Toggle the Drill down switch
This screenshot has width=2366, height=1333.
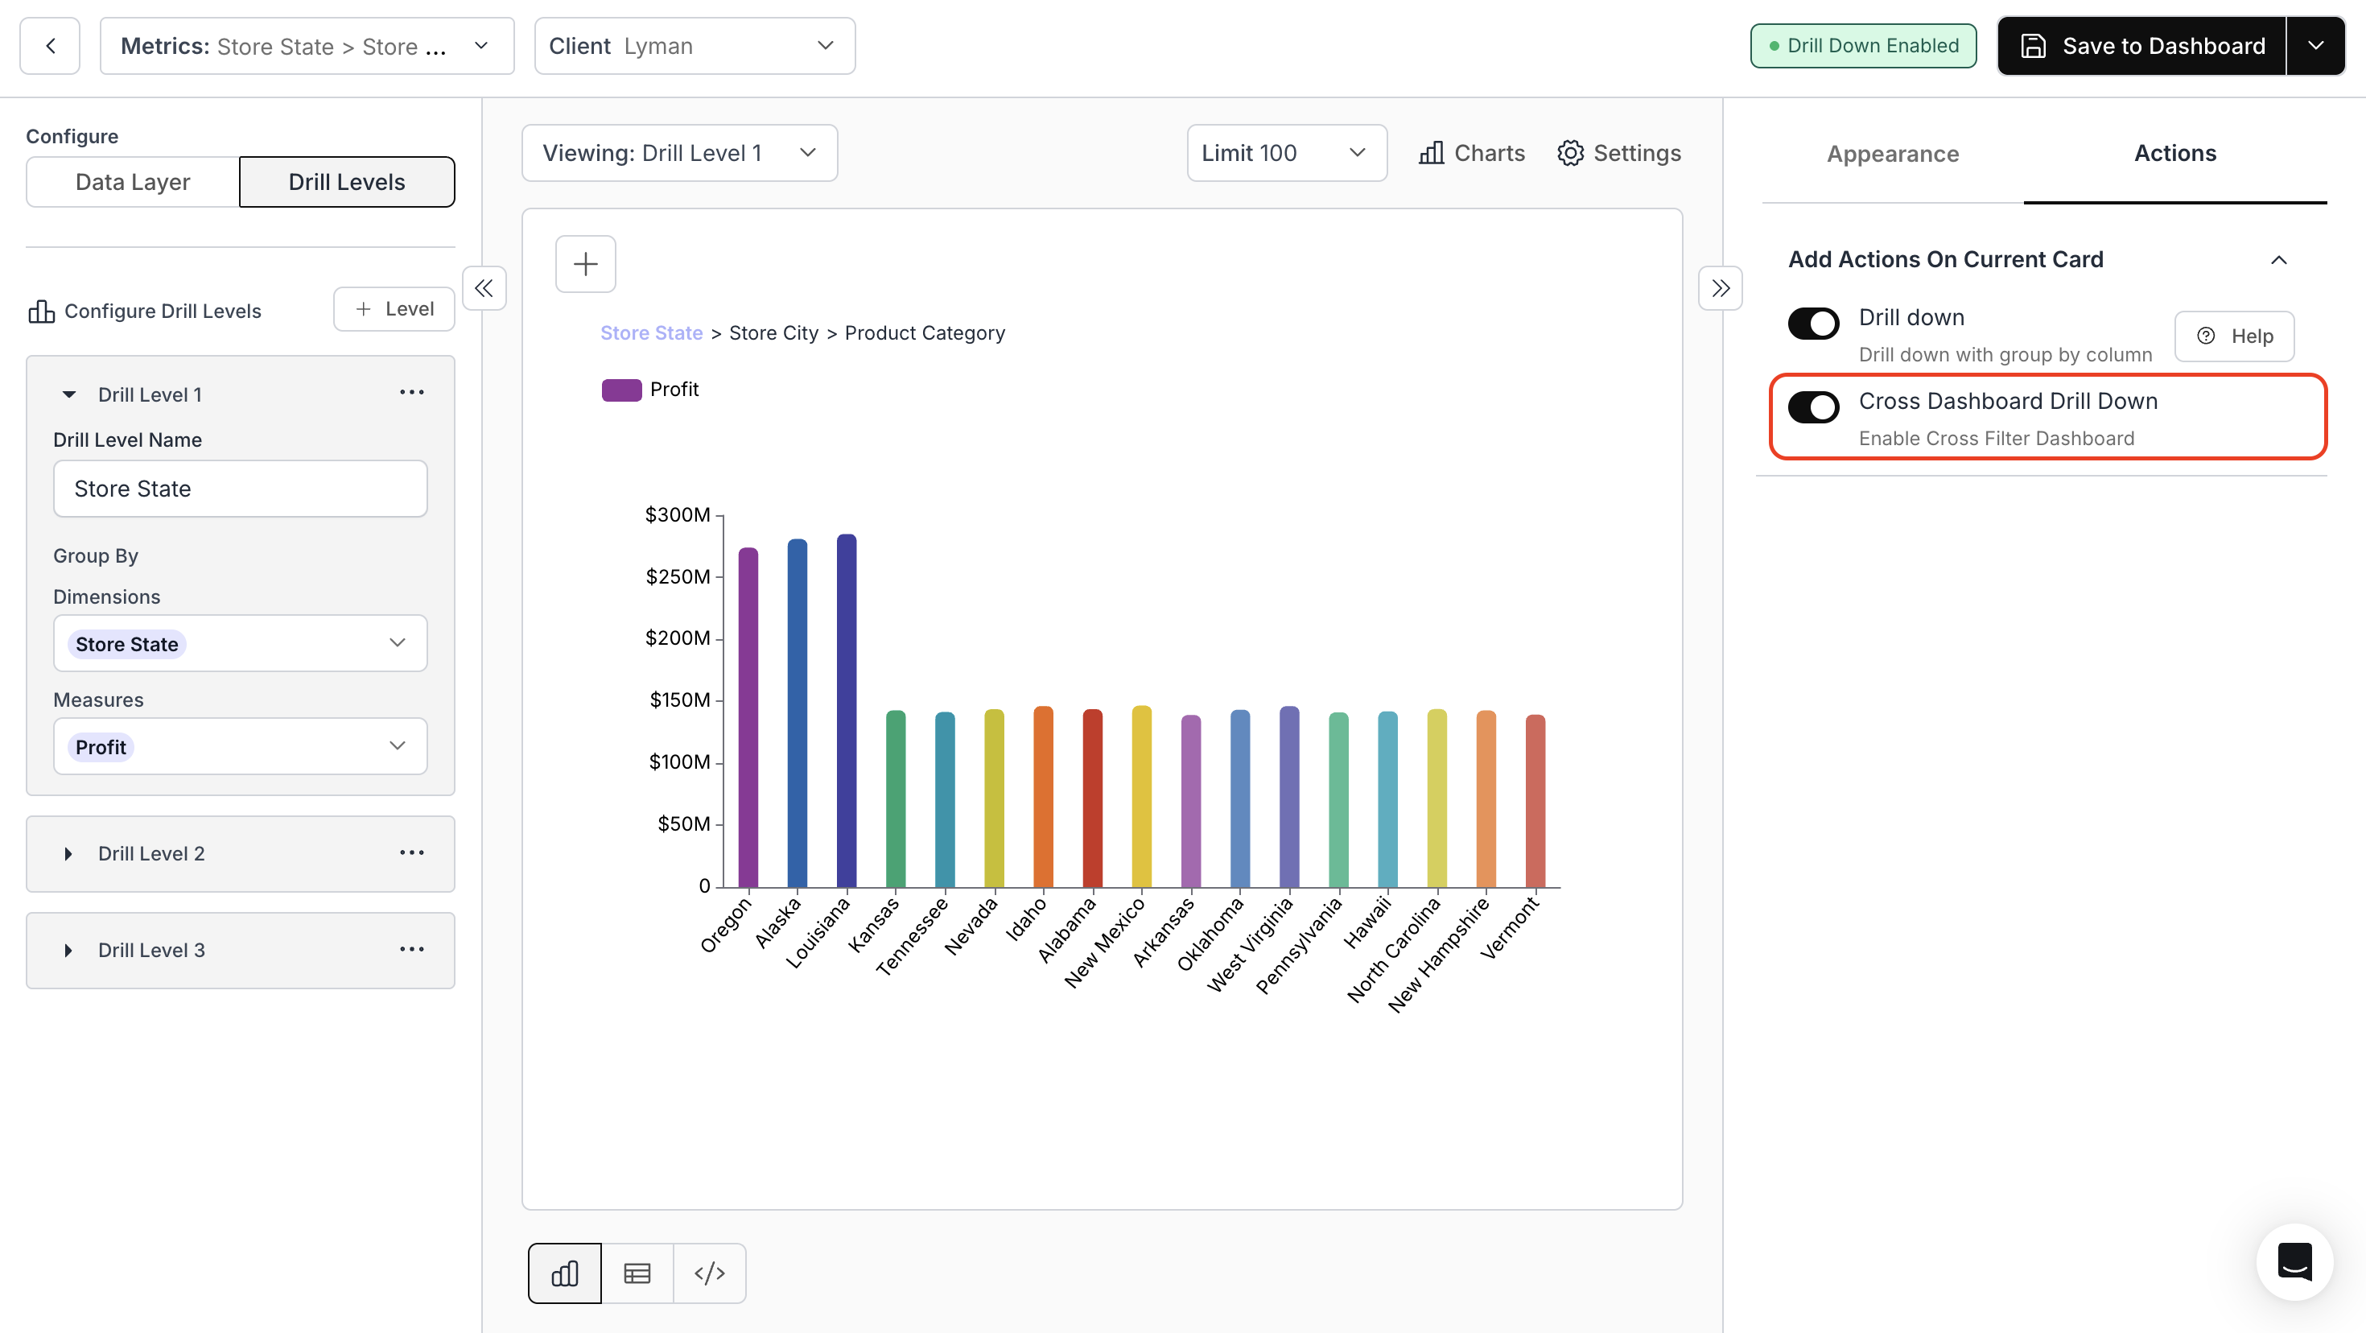1813,324
